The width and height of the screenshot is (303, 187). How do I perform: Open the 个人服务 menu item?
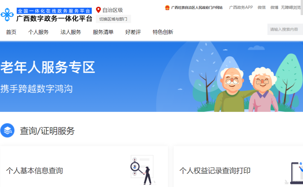point(39,32)
